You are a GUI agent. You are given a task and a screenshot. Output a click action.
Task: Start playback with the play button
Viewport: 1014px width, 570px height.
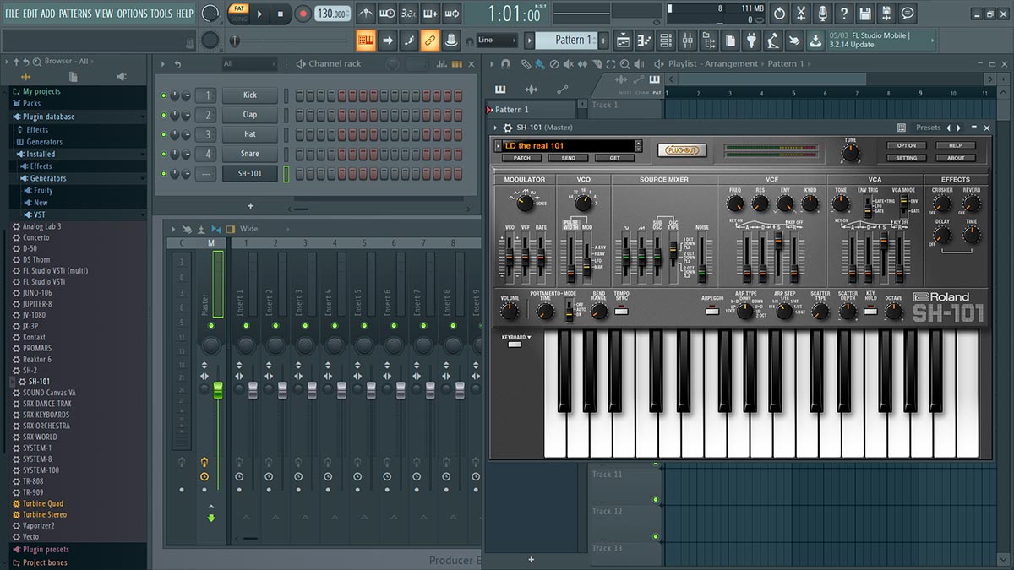click(260, 14)
